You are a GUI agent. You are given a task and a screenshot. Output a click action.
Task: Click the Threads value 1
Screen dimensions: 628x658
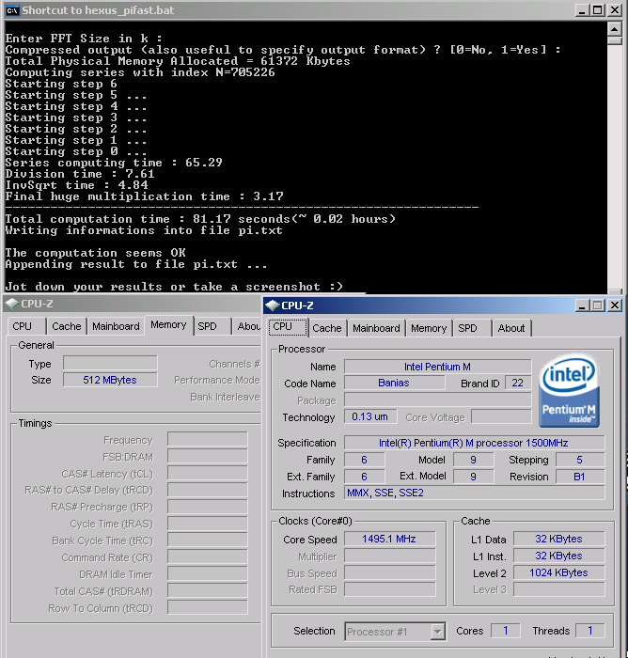590,631
